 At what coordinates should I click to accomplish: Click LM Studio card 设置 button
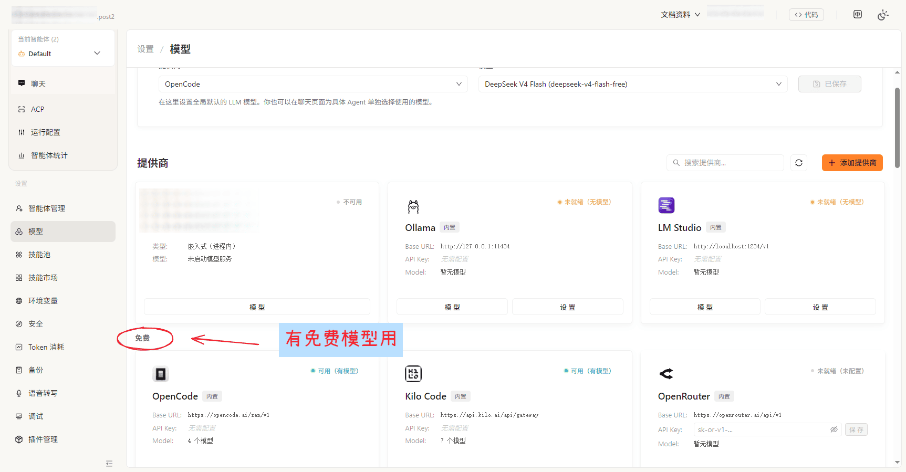820,307
